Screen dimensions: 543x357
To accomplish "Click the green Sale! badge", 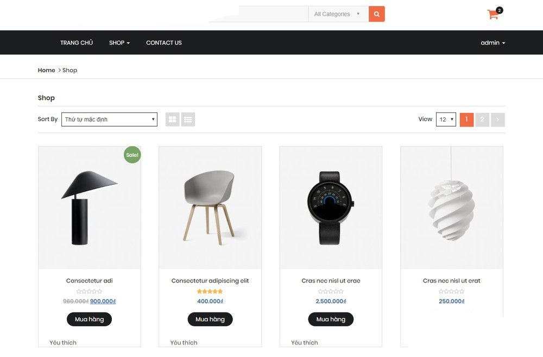I will tap(132, 155).
